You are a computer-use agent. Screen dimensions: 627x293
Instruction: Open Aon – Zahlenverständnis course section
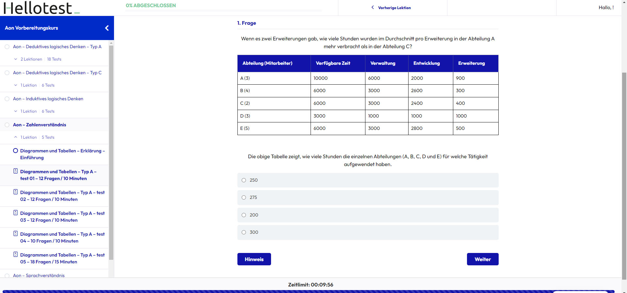pos(40,125)
